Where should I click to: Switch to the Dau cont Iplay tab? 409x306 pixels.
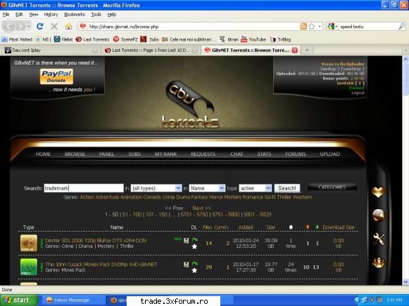(51, 50)
